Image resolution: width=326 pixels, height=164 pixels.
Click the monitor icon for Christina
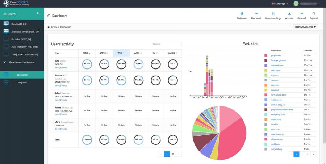click(x=6, y=39)
